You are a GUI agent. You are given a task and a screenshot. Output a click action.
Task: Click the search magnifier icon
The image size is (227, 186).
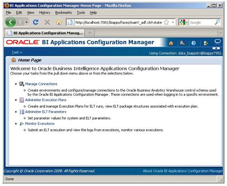coord(217,22)
